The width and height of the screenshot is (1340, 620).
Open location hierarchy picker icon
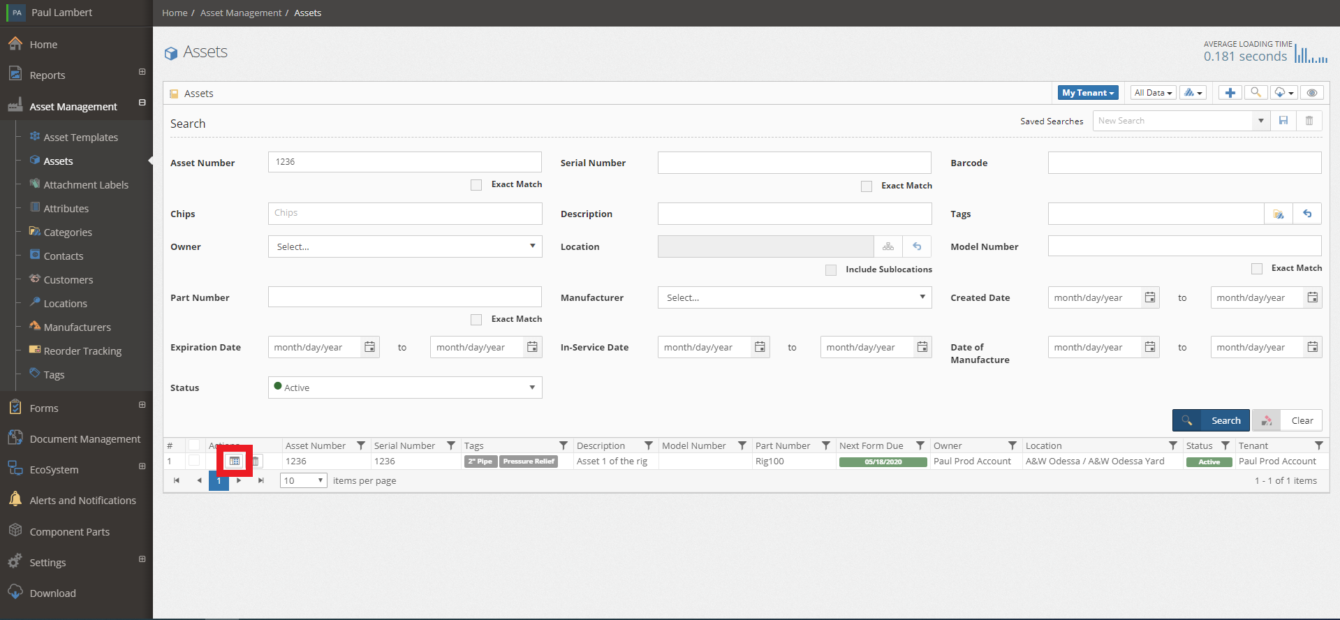tap(888, 246)
